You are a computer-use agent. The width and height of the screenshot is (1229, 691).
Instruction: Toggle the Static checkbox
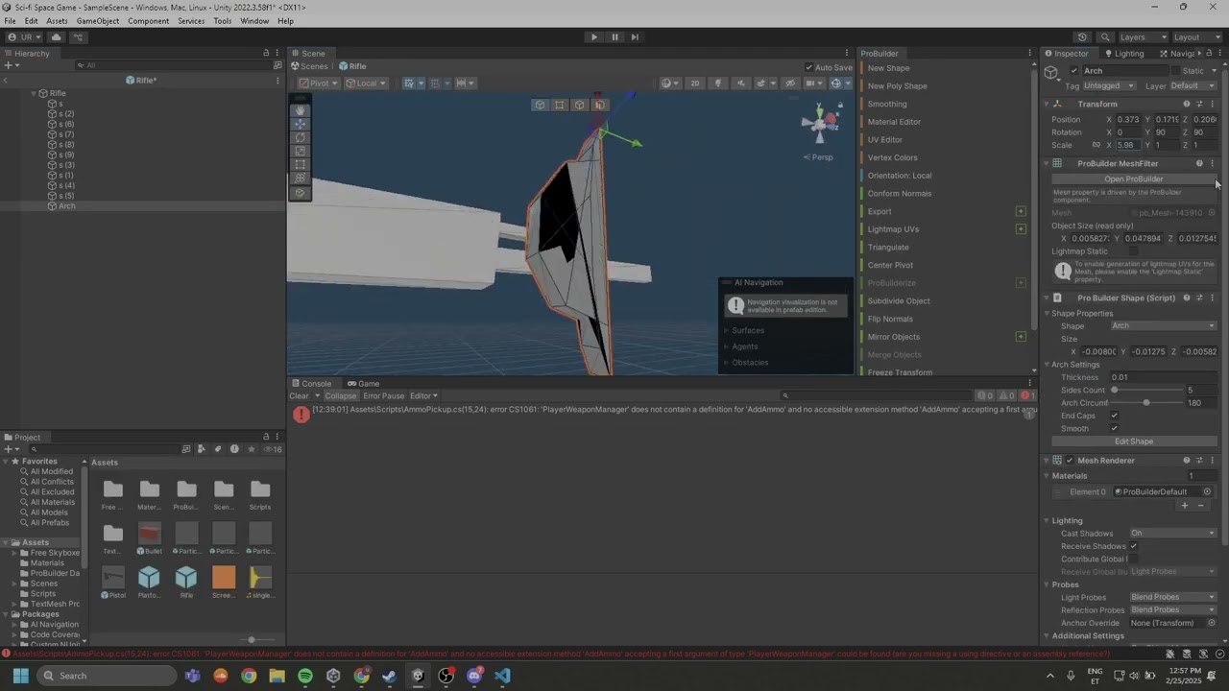[x=1176, y=71]
